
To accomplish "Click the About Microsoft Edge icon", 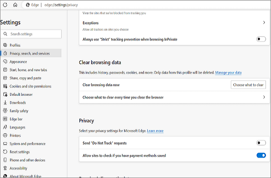I will pos(5,176).
